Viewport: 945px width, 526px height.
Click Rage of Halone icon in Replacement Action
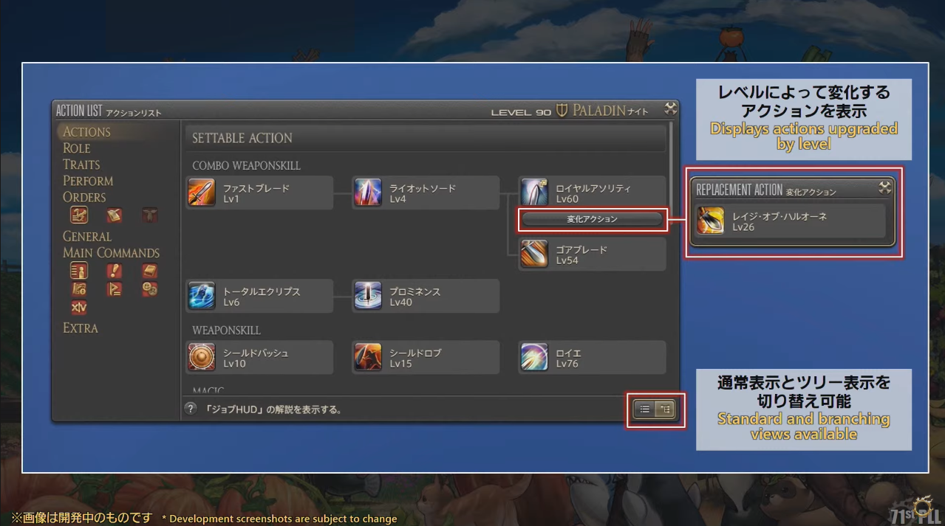pos(710,221)
